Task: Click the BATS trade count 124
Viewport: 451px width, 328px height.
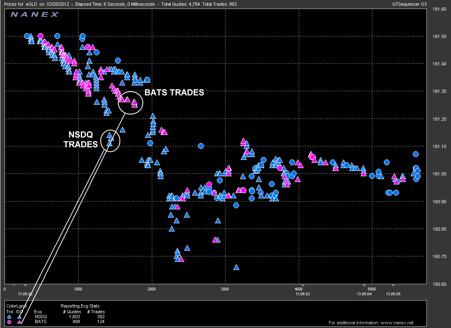Action: coord(101,321)
